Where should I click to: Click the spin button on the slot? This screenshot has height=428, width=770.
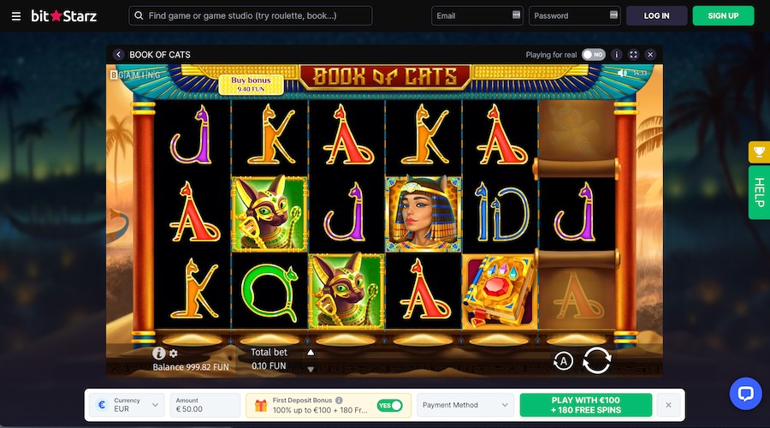click(596, 360)
